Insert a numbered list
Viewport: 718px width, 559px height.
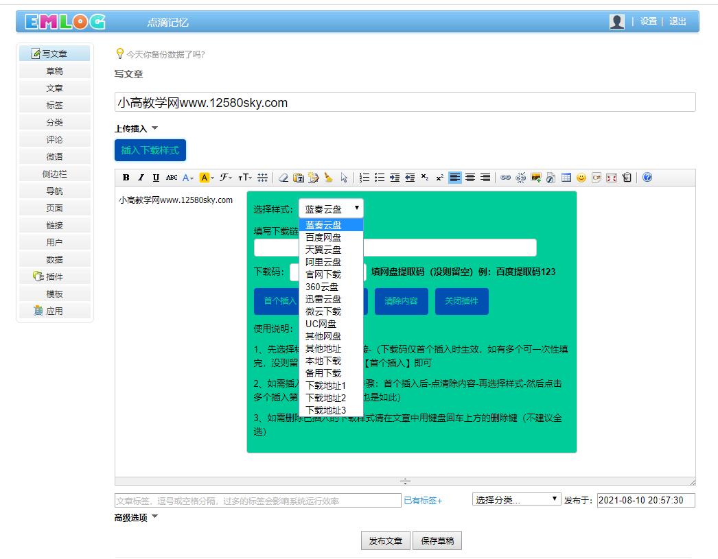coord(364,178)
